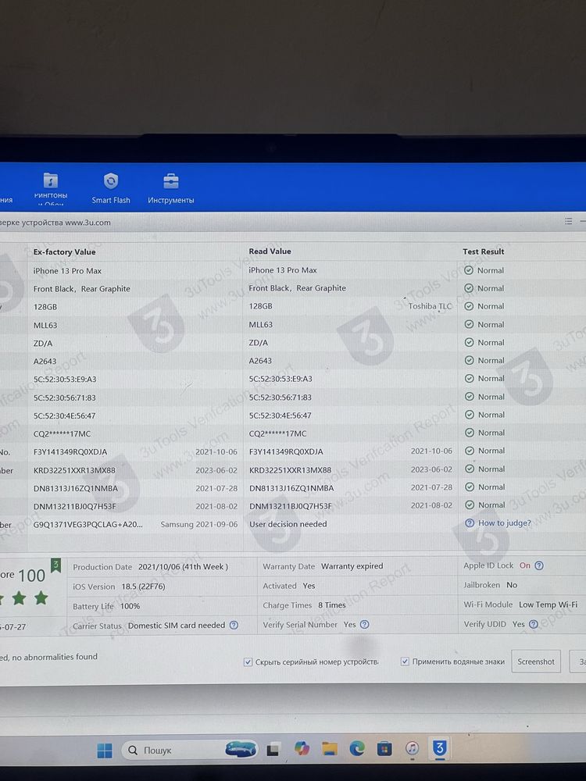
Task: Select Read Value F3Y141349RQ0XDJA cell
Action: 286,451
